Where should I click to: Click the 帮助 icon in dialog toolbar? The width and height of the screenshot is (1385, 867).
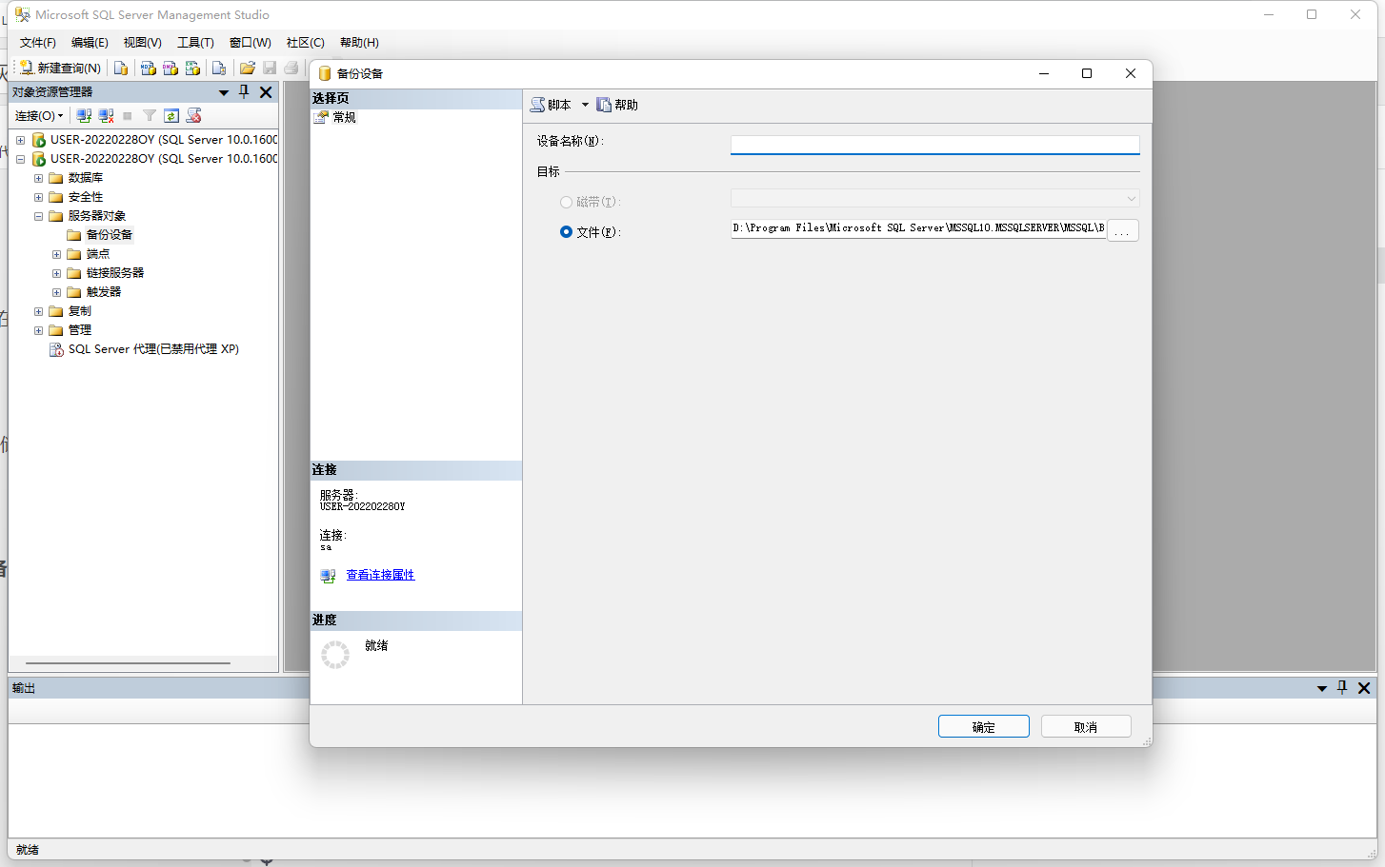604,105
